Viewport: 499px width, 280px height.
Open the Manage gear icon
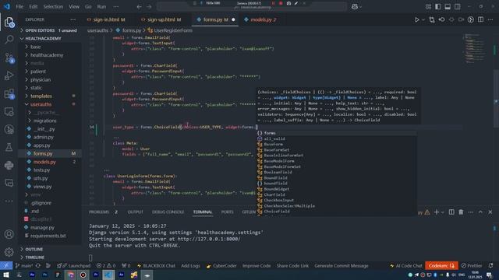[x=9, y=252]
